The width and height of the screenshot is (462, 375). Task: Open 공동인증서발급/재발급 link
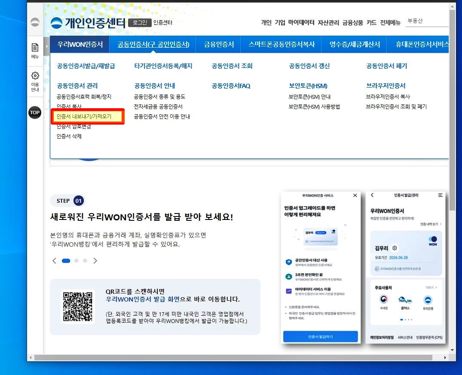coord(86,66)
